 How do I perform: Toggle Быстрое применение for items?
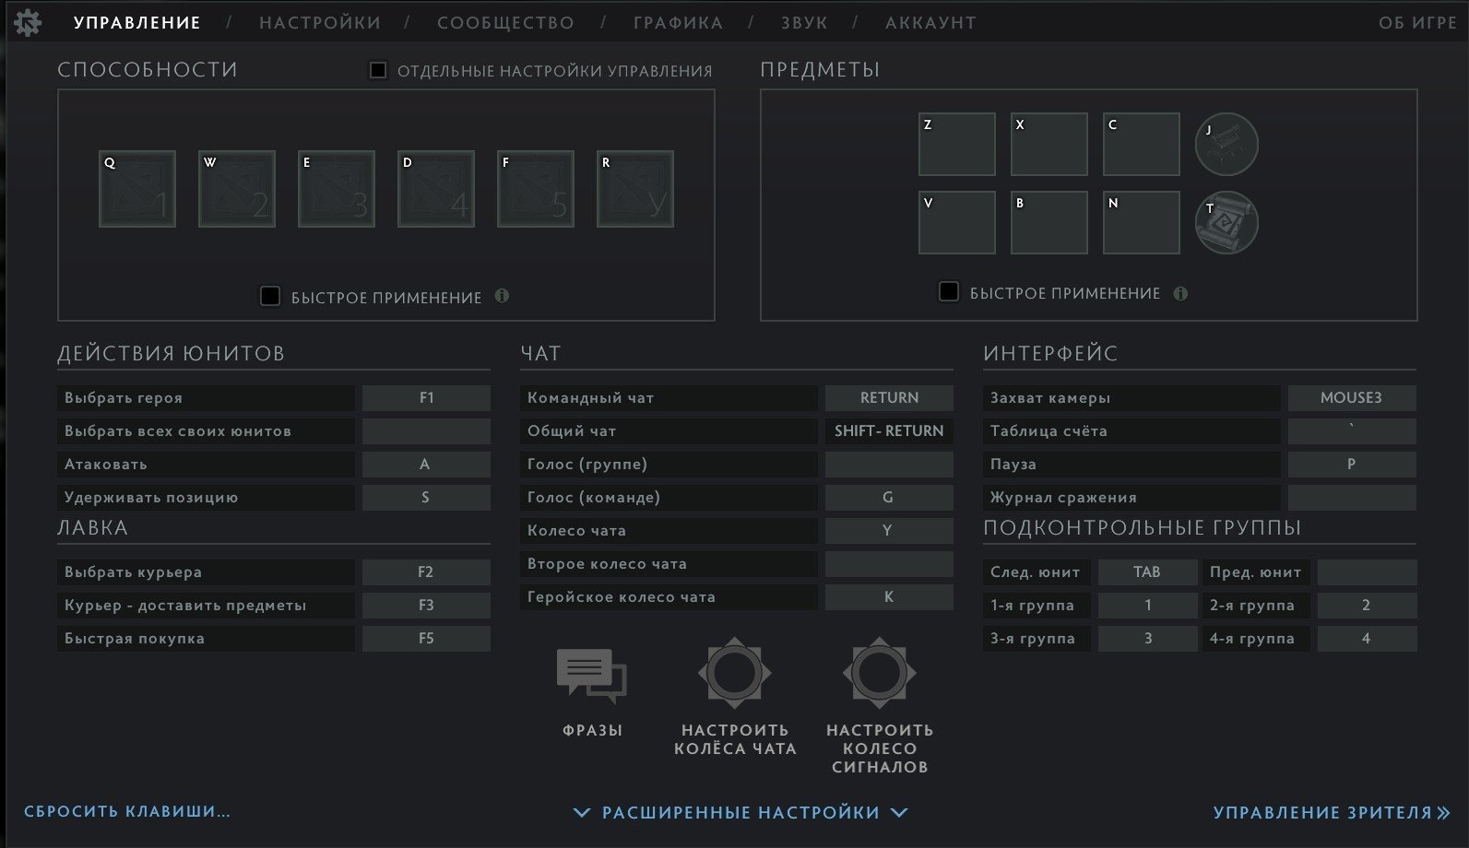(949, 292)
